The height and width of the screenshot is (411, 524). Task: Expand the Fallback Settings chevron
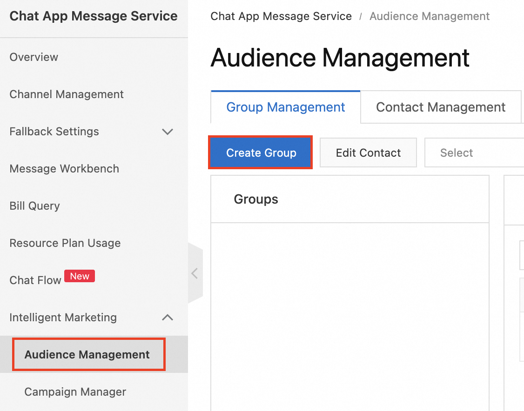pos(168,132)
